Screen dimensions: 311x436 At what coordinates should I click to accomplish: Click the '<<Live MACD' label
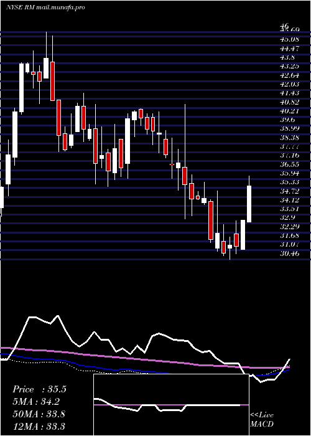pos(262,419)
